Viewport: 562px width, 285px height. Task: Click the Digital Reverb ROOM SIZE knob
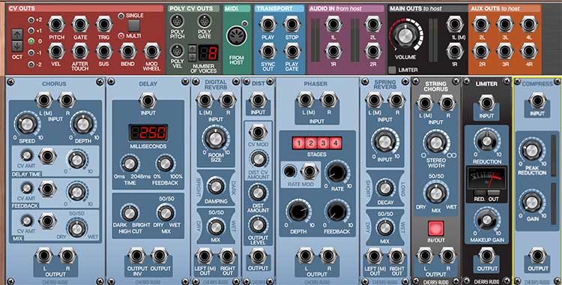coord(215,140)
